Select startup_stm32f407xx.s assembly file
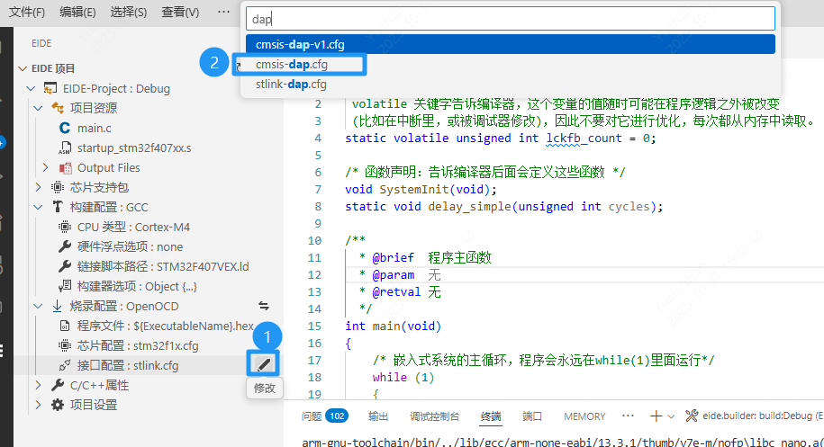 (x=134, y=148)
